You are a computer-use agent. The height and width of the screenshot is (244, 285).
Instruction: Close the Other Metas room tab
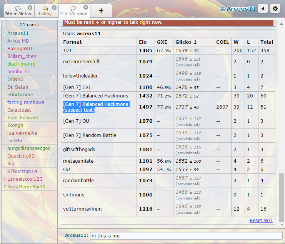pos(30,8)
